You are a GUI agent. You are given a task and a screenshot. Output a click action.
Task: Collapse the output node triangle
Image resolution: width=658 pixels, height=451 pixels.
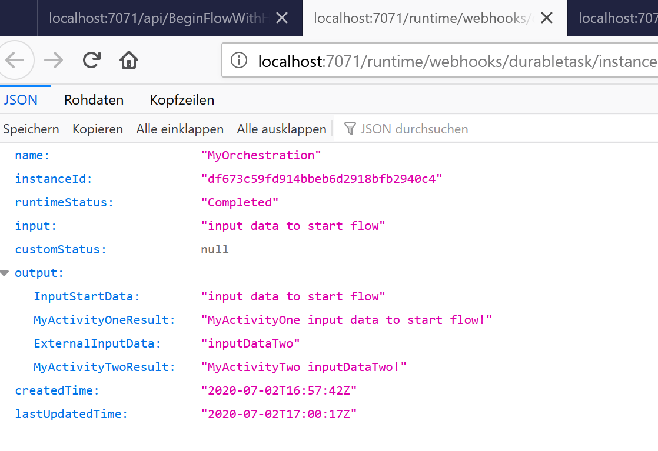pyautogui.click(x=5, y=273)
